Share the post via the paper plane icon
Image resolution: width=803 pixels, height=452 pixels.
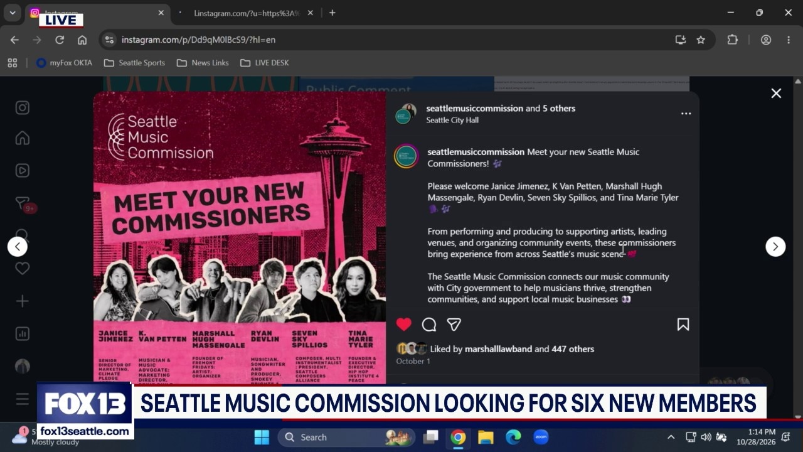454,325
